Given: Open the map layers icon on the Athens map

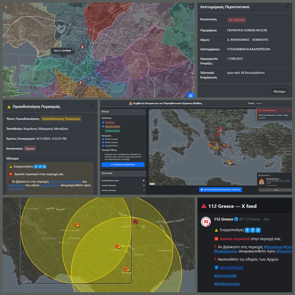Looking at the screenshot, I should [x=191, y=95].
